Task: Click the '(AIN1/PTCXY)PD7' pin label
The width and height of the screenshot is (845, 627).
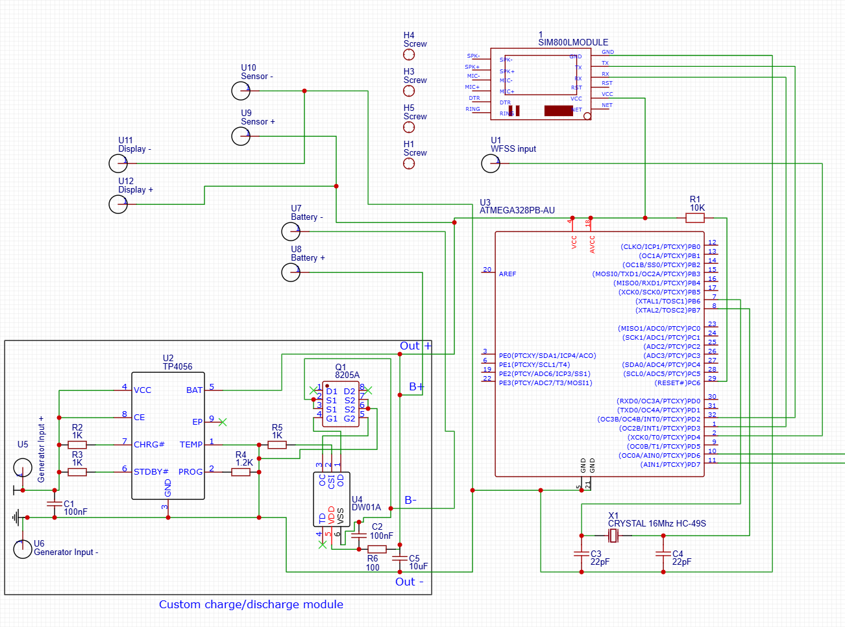Action: click(670, 465)
